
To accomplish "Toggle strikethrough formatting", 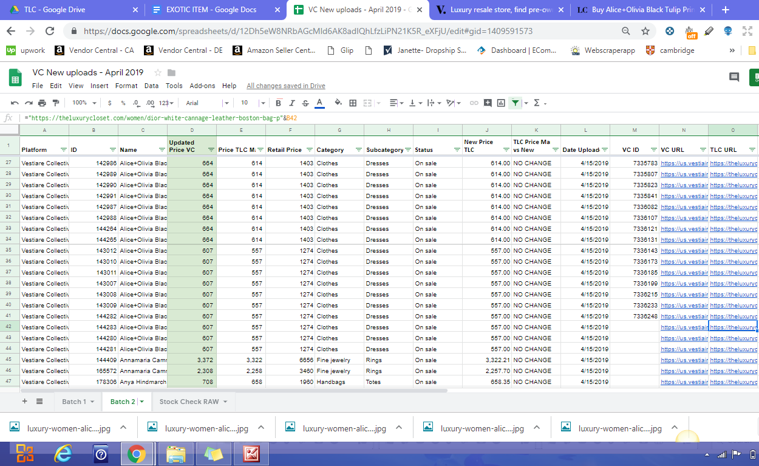I will (305, 103).
